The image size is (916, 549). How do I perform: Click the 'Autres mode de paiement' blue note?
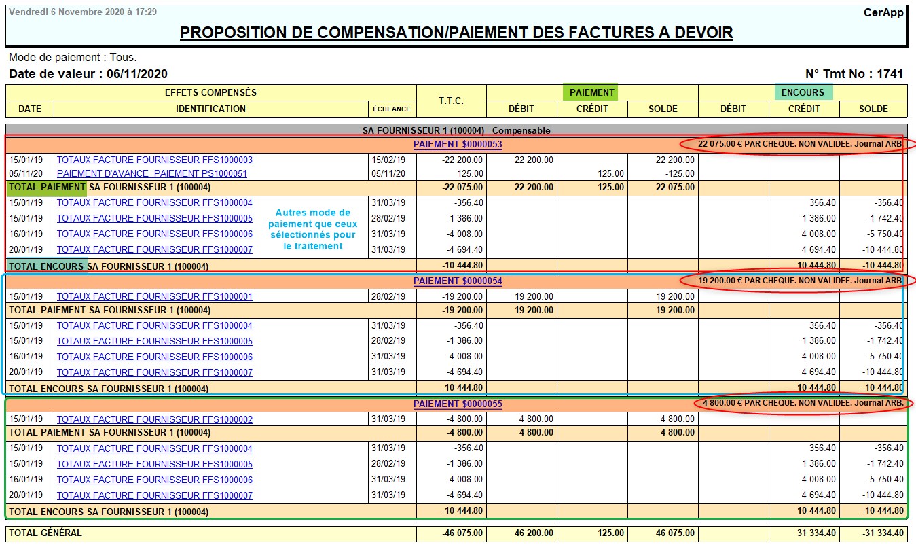click(312, 230)
